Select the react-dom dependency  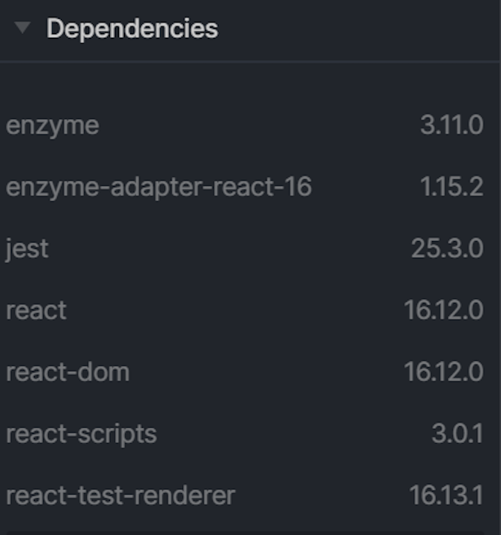pos(67,372)
